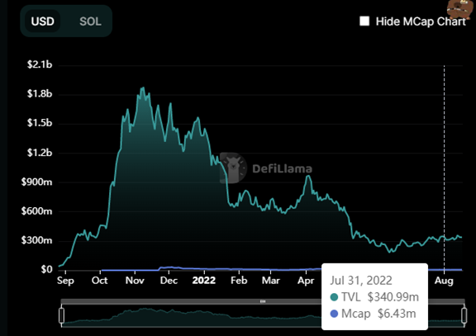This screenshot has height=336, width=476.
Task: Click the Jul 31, 2022 tooltip date
Action: click(x=361, y=280)
